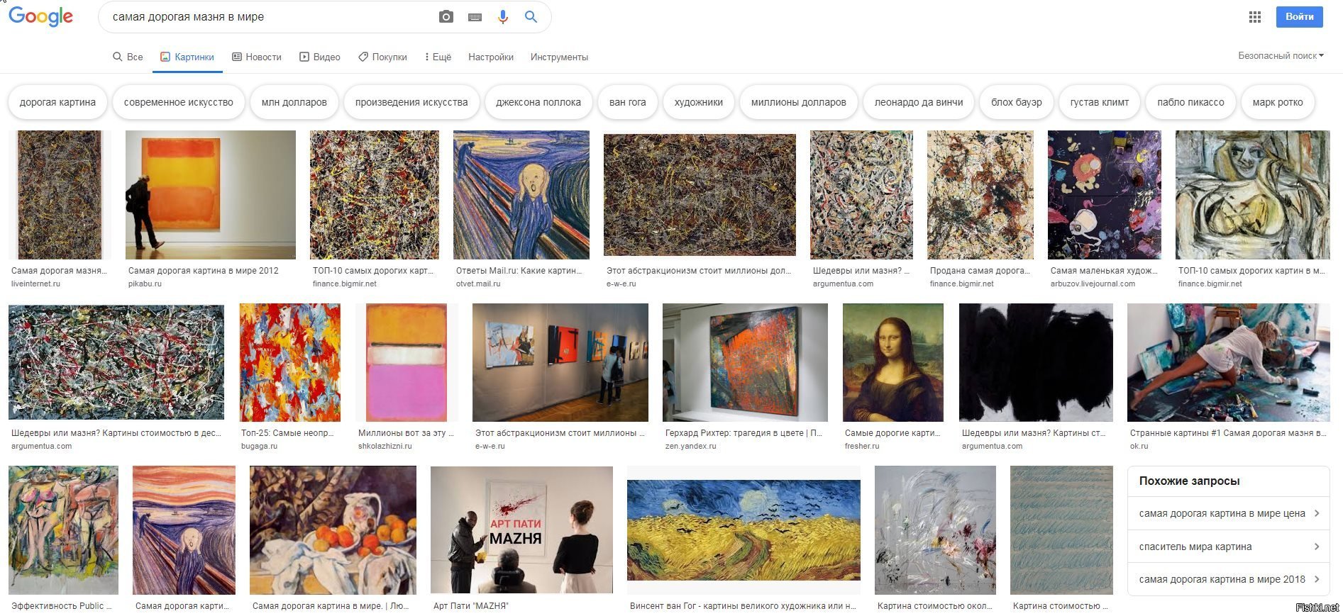
Task: Go to the Покупки tab
Action: [x=382, y=57]
